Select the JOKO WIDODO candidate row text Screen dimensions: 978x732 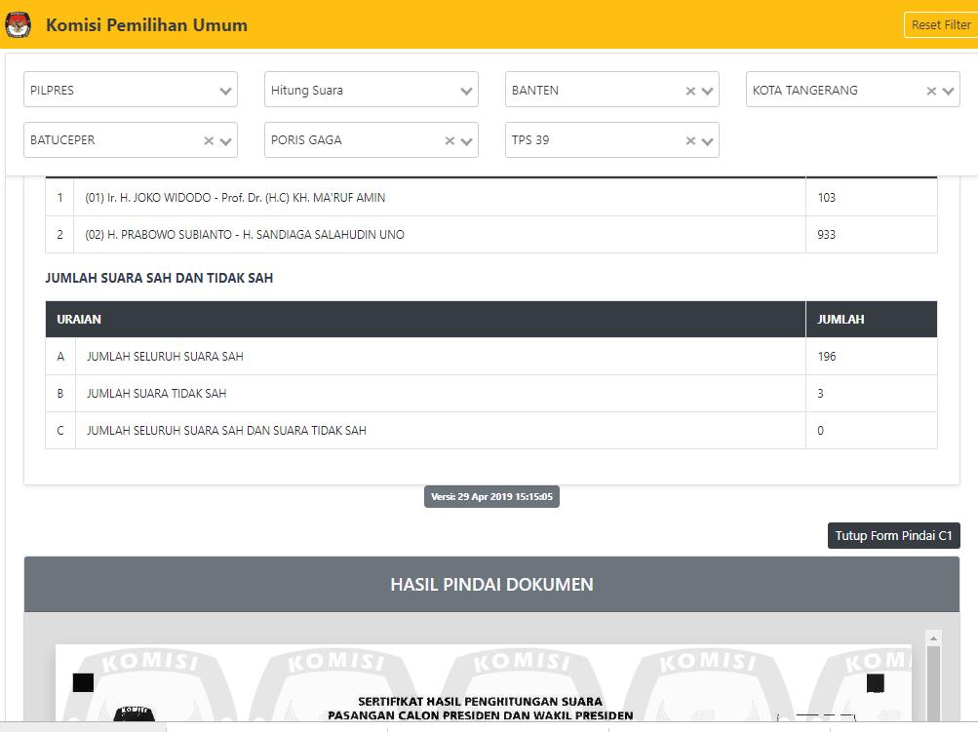click(x=235, y=198)
